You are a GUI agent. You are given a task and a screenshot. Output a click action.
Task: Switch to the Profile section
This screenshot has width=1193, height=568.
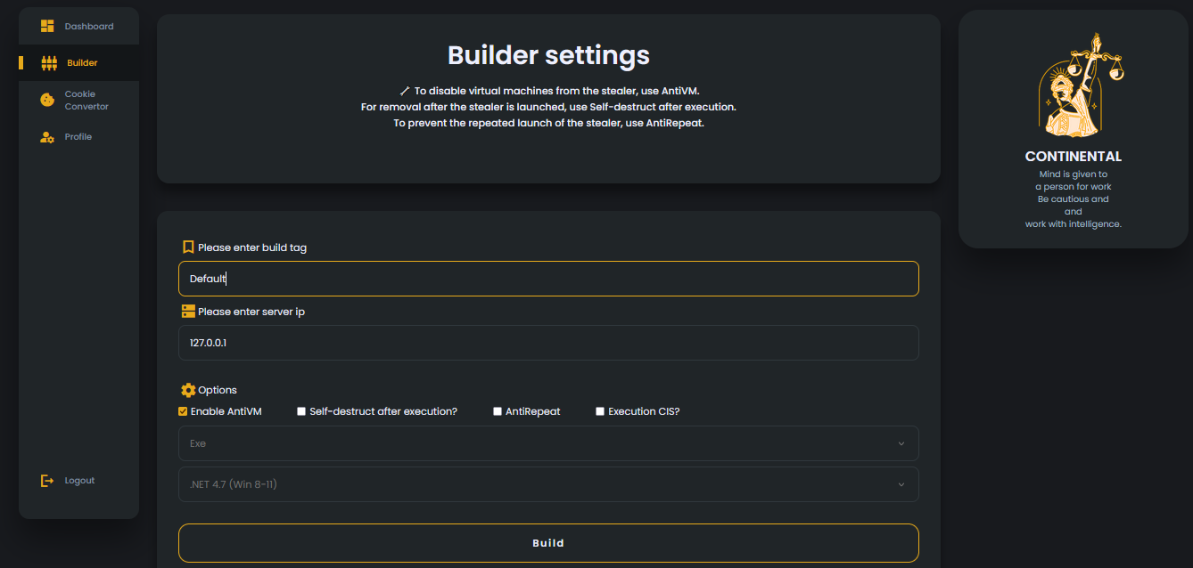(x=78, y=137)
